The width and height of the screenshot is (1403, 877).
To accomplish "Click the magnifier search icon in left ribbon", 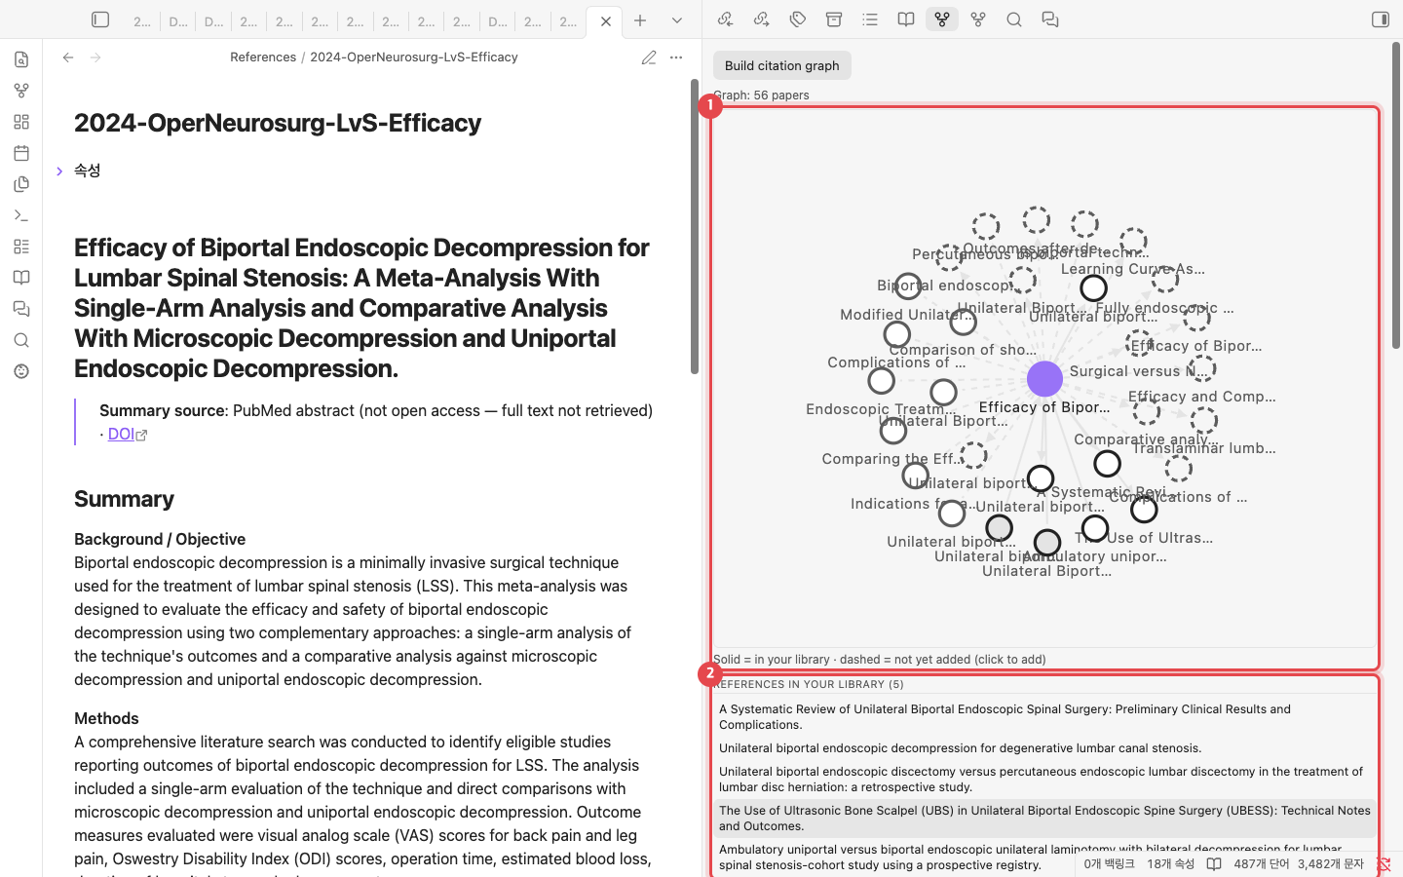I will coord(21,340).
